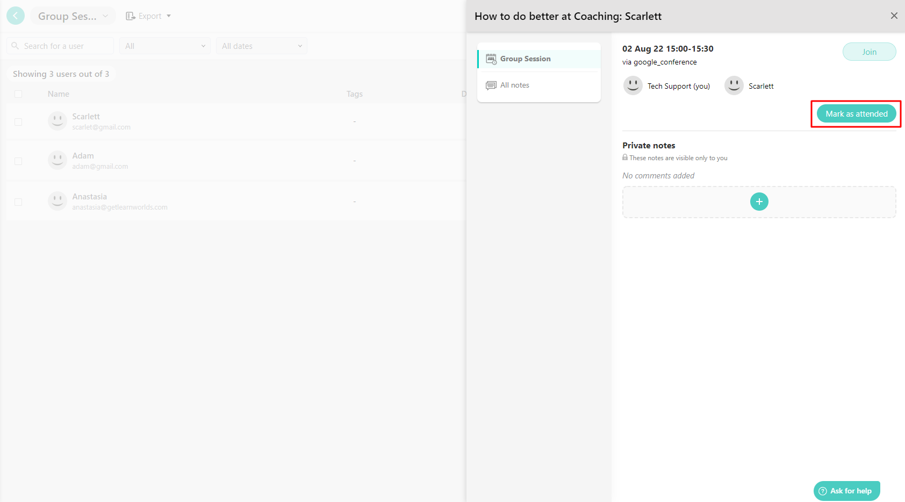905x502 pixels.
Task: Click the Export icon in the toolbar
Action: click(x=130, y=16)
